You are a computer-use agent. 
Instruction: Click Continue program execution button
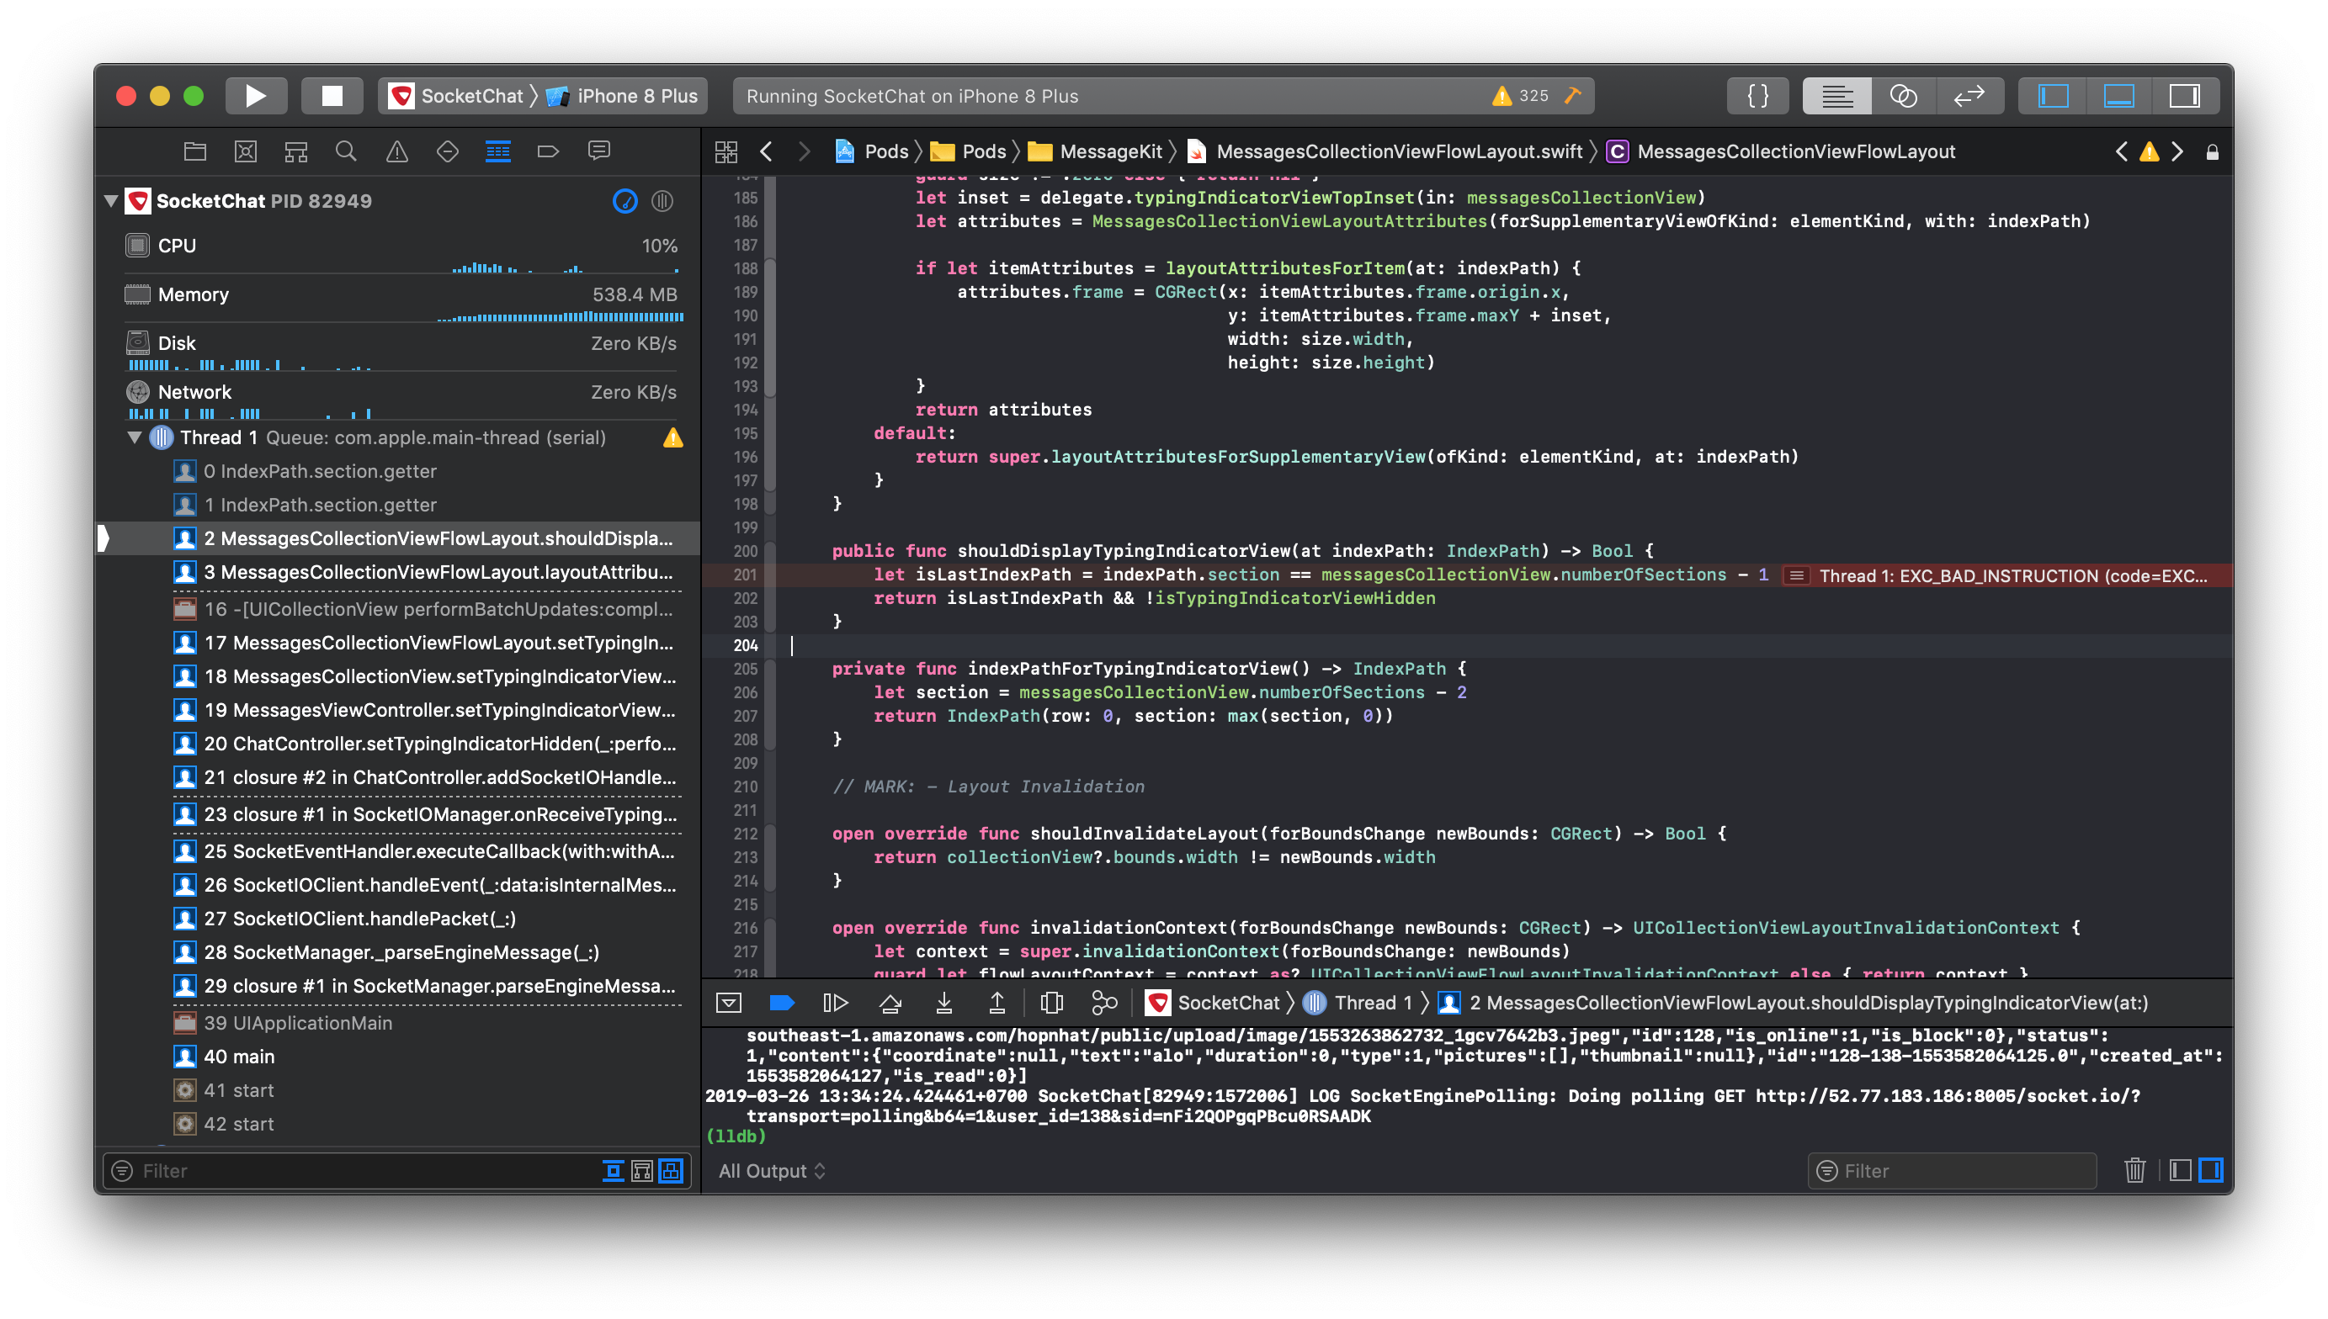(x=835, y=1002)
